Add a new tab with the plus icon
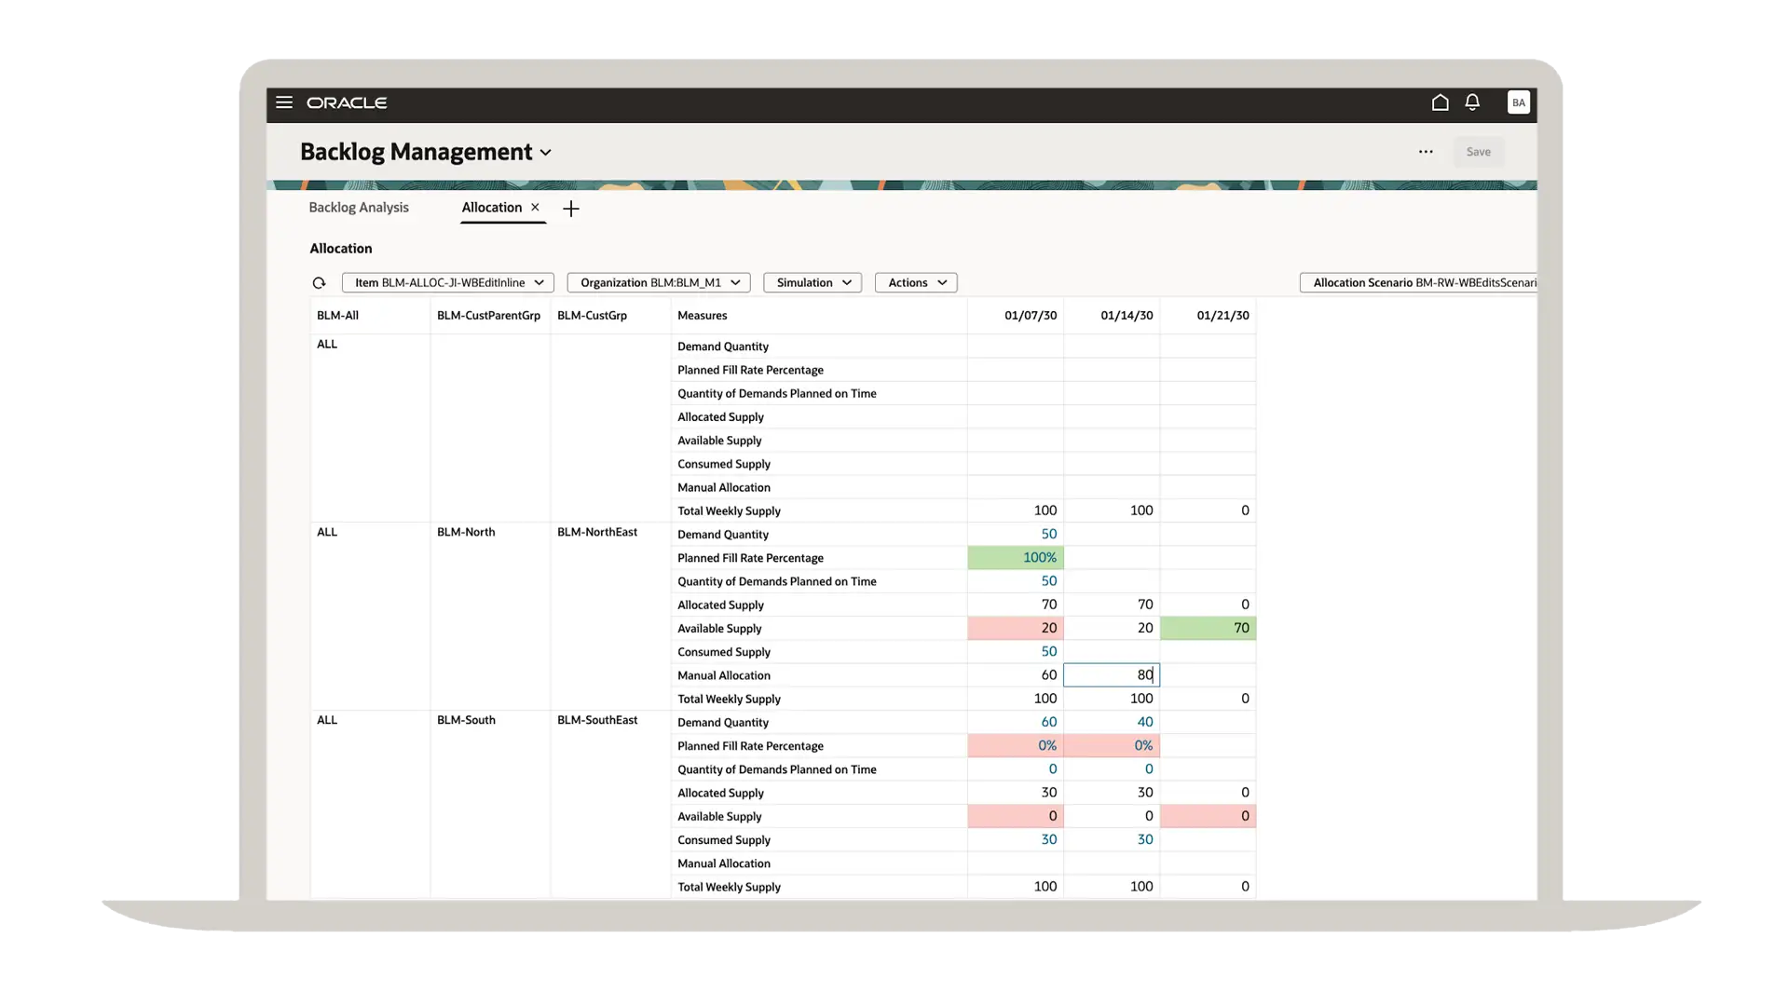1789x1006 pixels. point(571,209)
